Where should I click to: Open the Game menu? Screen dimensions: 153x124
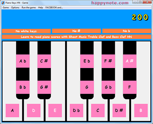[x=6, y=7]
